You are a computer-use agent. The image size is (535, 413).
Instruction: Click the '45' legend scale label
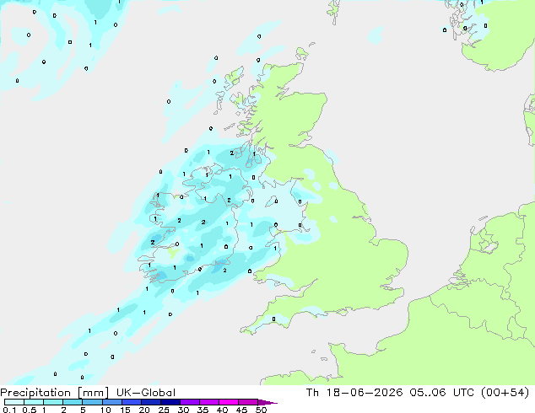point(241,410)
